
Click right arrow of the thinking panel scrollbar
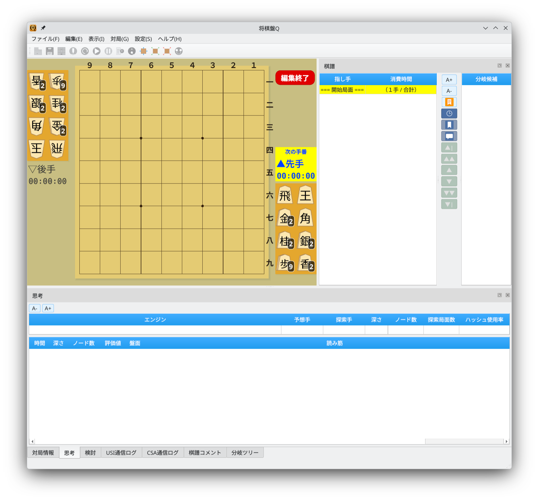click(507, 441)
